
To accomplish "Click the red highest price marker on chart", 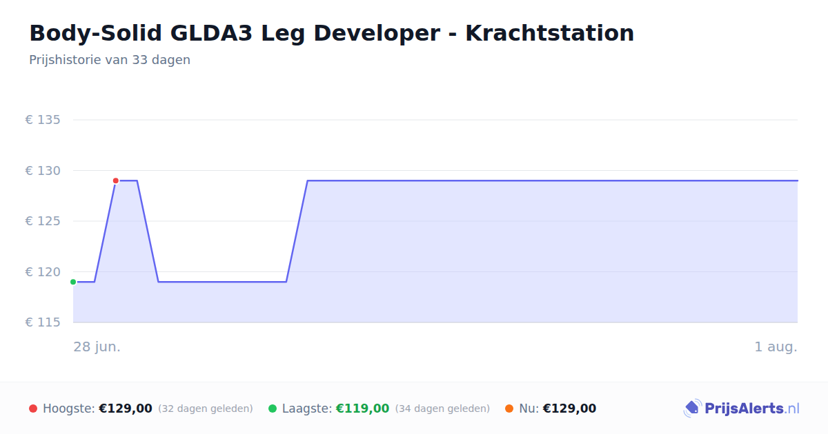I will point(116,180).
